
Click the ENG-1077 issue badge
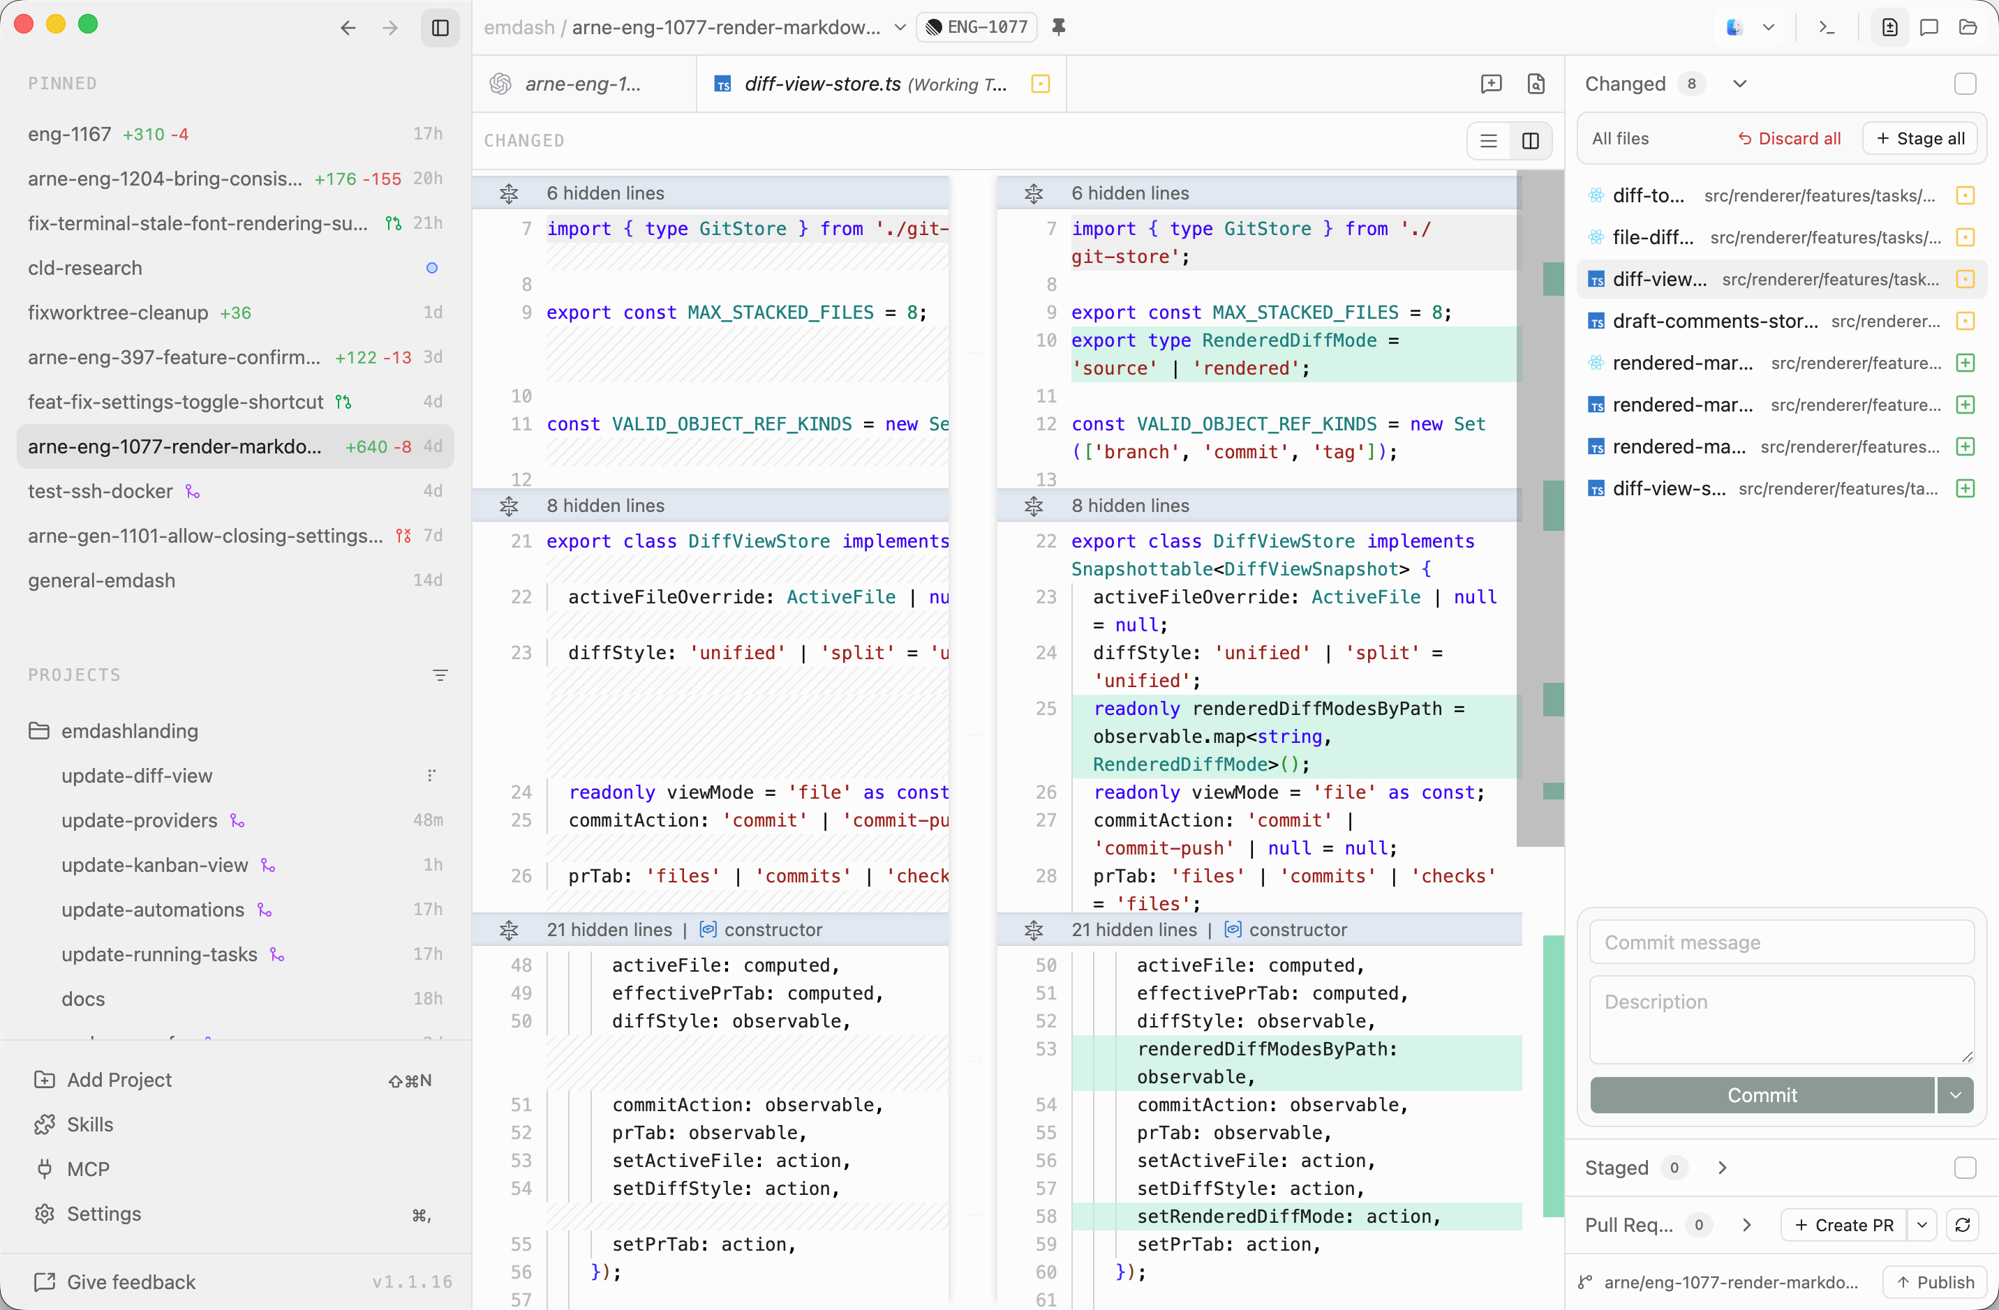click(977, 28)
